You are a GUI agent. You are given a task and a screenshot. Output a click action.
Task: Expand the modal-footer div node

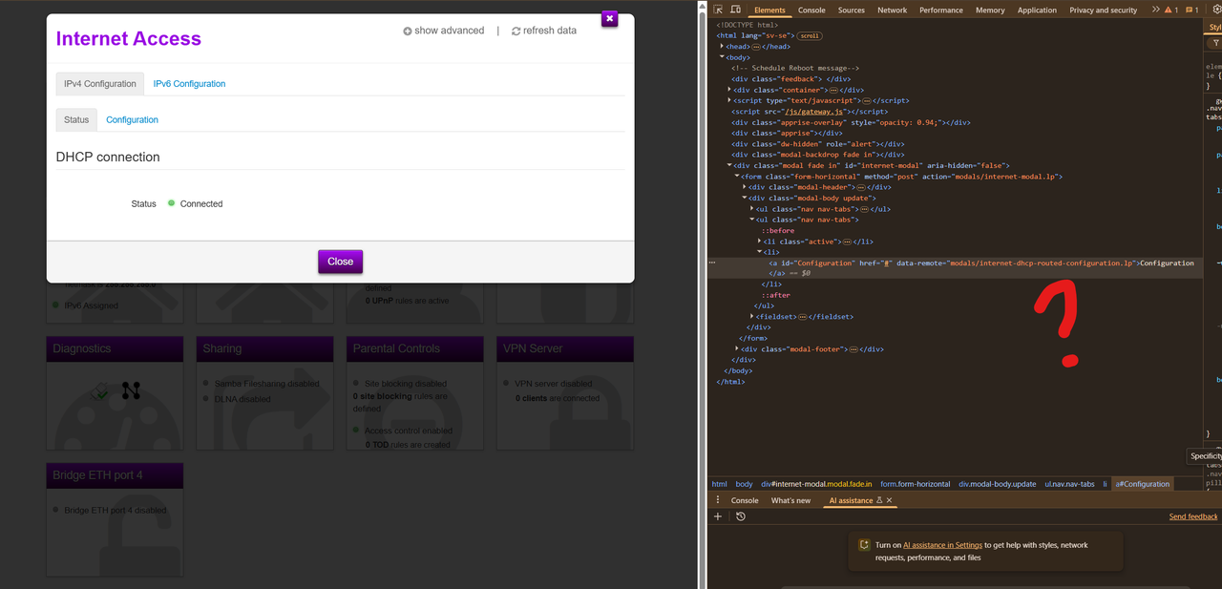tap(737, 348)
